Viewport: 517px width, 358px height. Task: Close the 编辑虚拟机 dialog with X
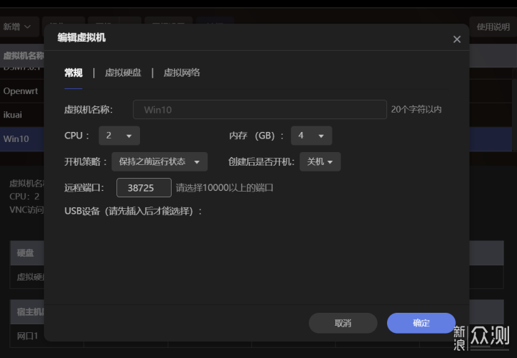457,39
